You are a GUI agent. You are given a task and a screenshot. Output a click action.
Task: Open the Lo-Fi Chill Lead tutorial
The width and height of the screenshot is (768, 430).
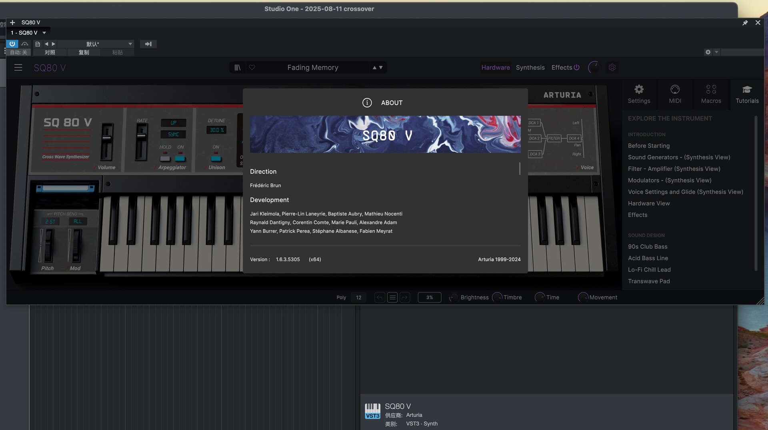[649, 270]
